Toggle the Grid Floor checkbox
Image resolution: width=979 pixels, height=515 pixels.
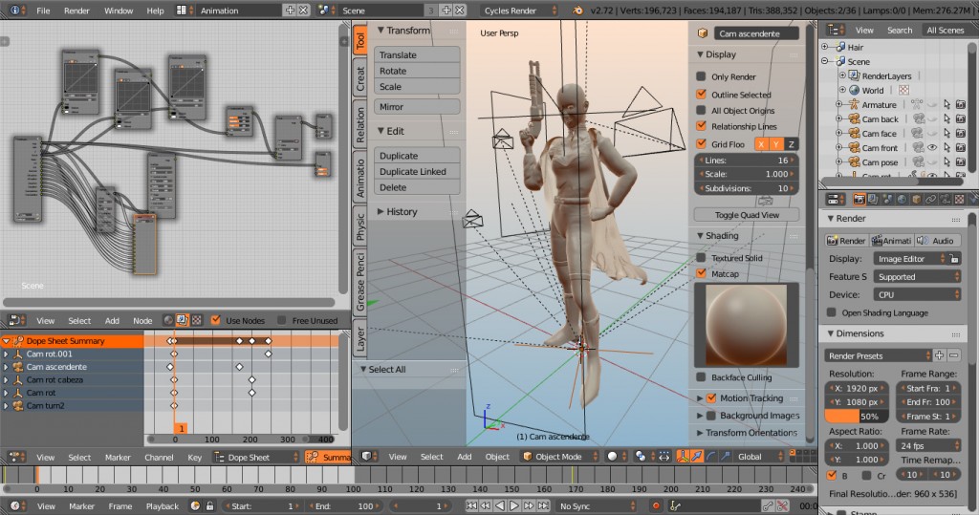tap(701, 143)
